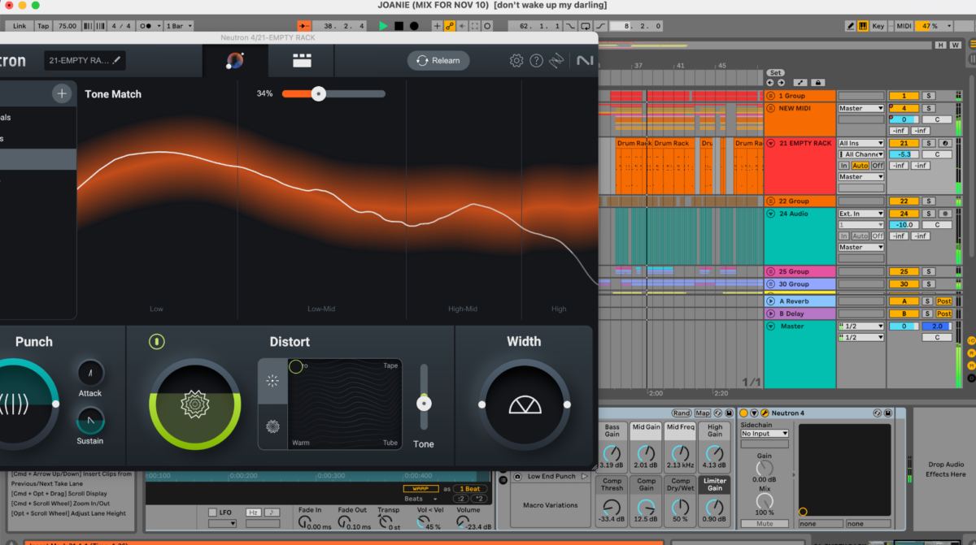Screen dimensions: 976x545
Task: Toggle Key map mode switch
Action: [878, 26]
